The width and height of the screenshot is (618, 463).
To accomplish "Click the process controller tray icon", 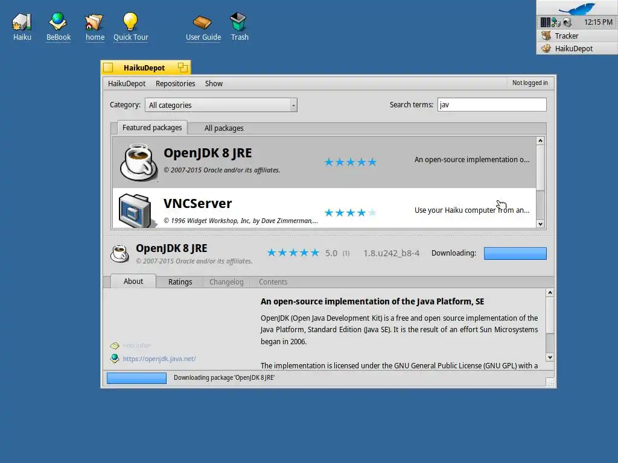I will coord(546,22).
